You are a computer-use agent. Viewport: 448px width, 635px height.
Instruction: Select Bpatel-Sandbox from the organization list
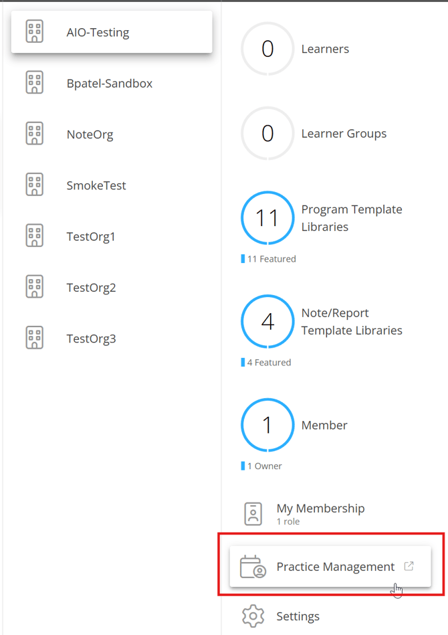pos(110,84)
